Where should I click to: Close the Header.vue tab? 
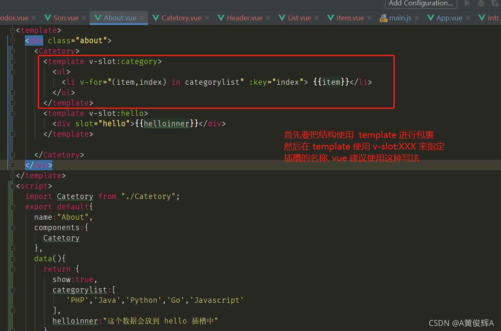click(268, 18)
